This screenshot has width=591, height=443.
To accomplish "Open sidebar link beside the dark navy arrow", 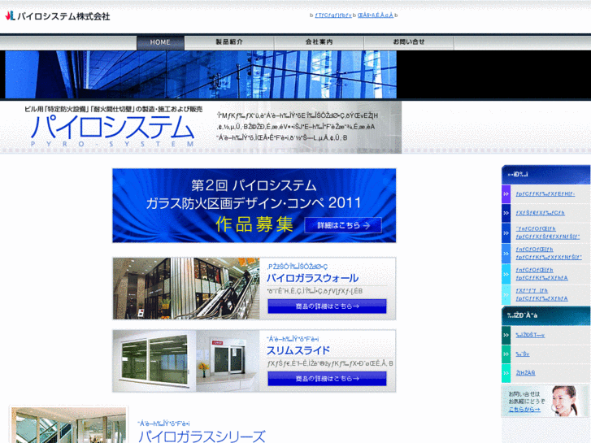I will pos(540,213).
